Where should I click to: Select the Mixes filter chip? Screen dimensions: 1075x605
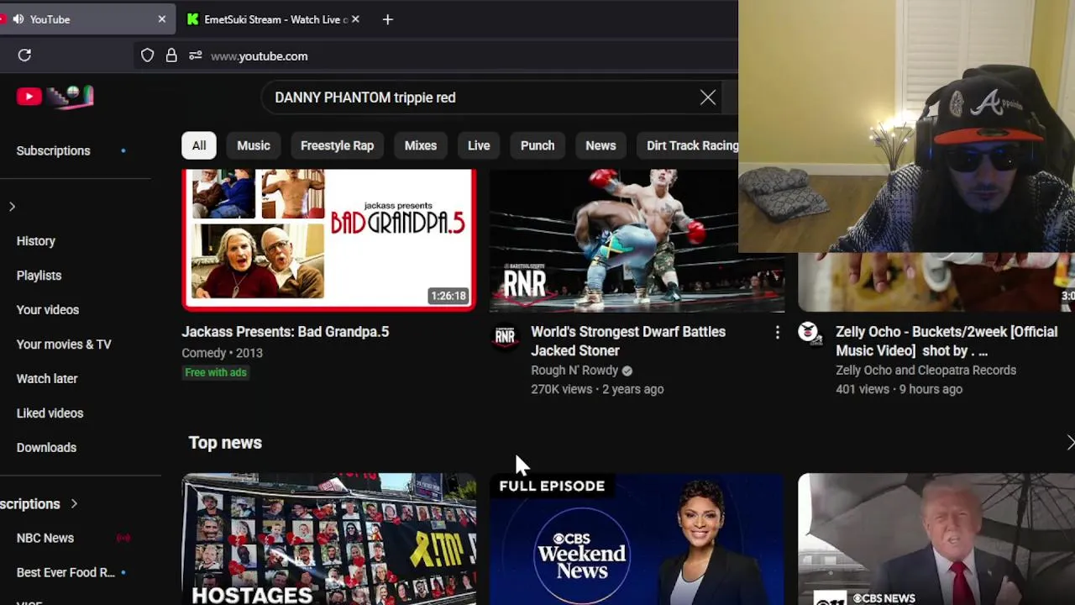(421, 145)
